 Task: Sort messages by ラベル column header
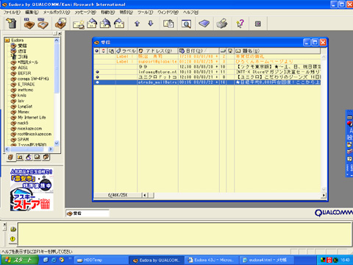126,51
